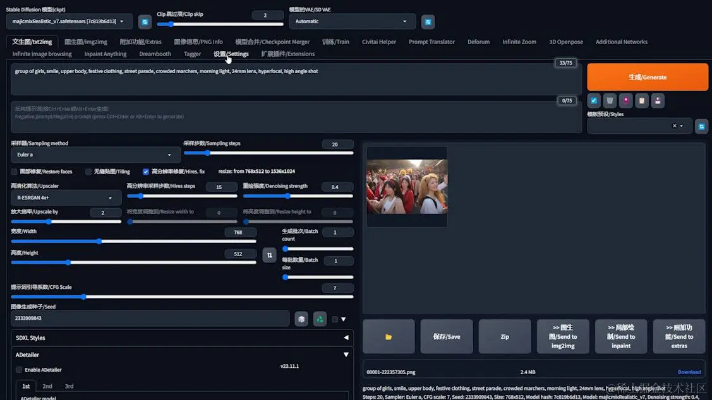Click the Zip button
Image resolution: width=712 pixels, height=400 pixels.
point(505,336)
